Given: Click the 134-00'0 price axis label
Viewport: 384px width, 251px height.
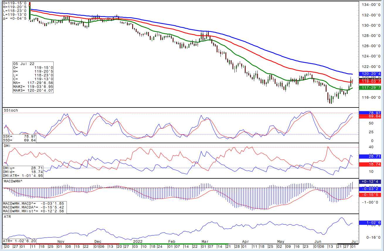Looking at the screenshot, I should (x=371, y=5).
